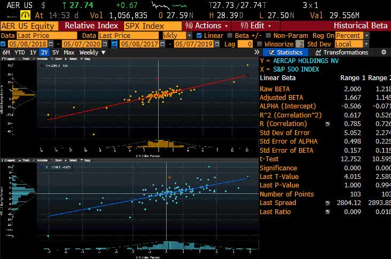Screen dimensions: 391x259
Task: Click the Std Error of BETA label
Action: point(286,150)
